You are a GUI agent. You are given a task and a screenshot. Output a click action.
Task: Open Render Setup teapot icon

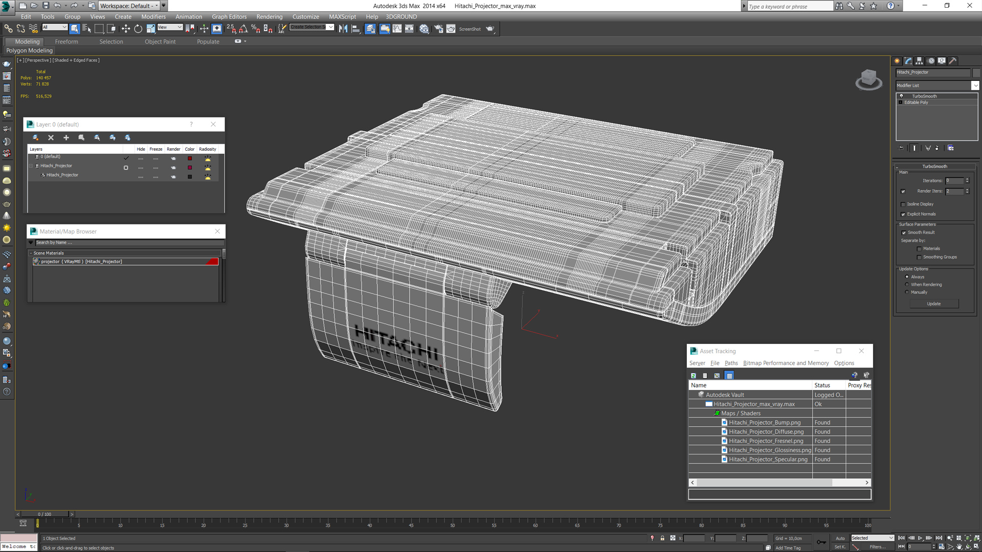(438, 29)
